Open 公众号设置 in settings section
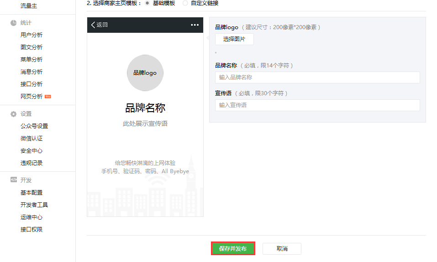The height and width of the screenshot is (262, 437). point(34,126)
